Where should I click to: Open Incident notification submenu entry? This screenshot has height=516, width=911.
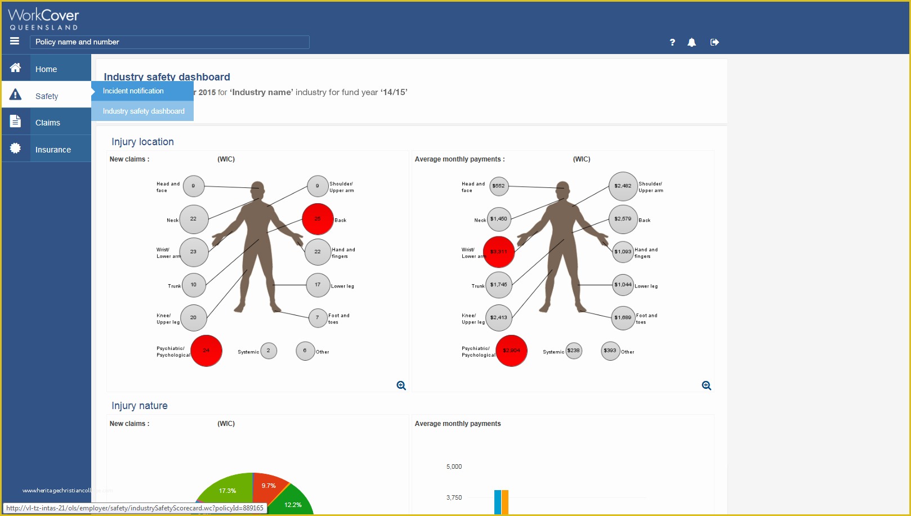pos(142,91)
